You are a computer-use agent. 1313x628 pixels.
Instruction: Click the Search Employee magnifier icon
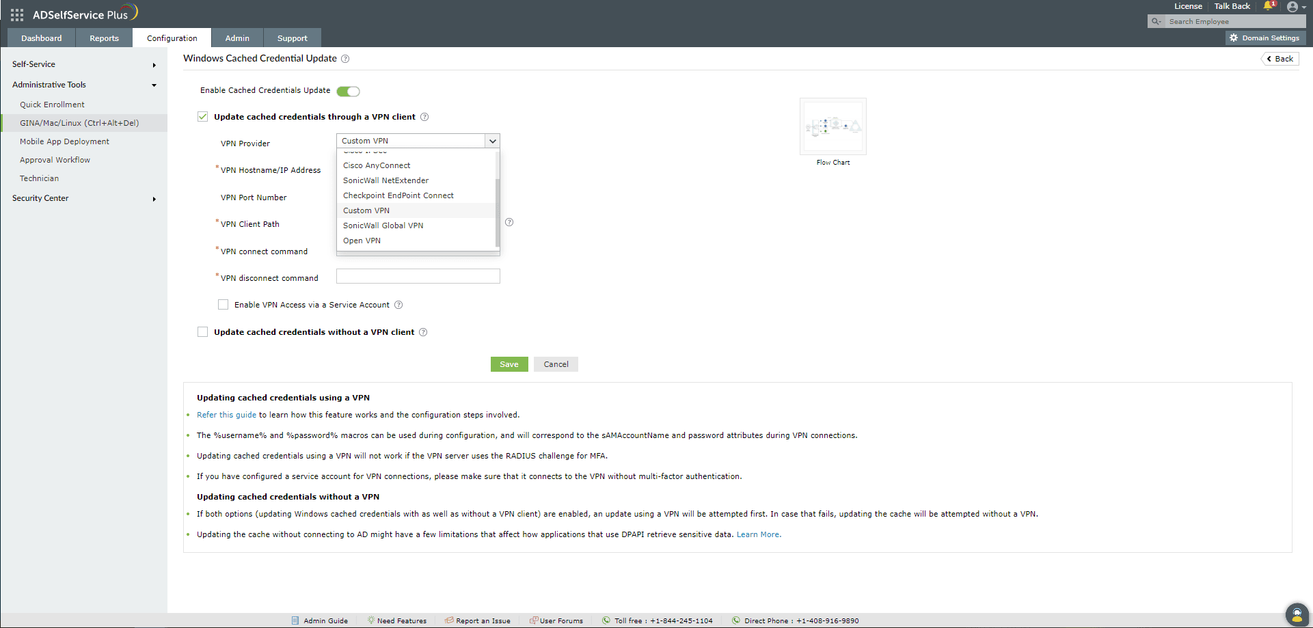(1156, 22)
